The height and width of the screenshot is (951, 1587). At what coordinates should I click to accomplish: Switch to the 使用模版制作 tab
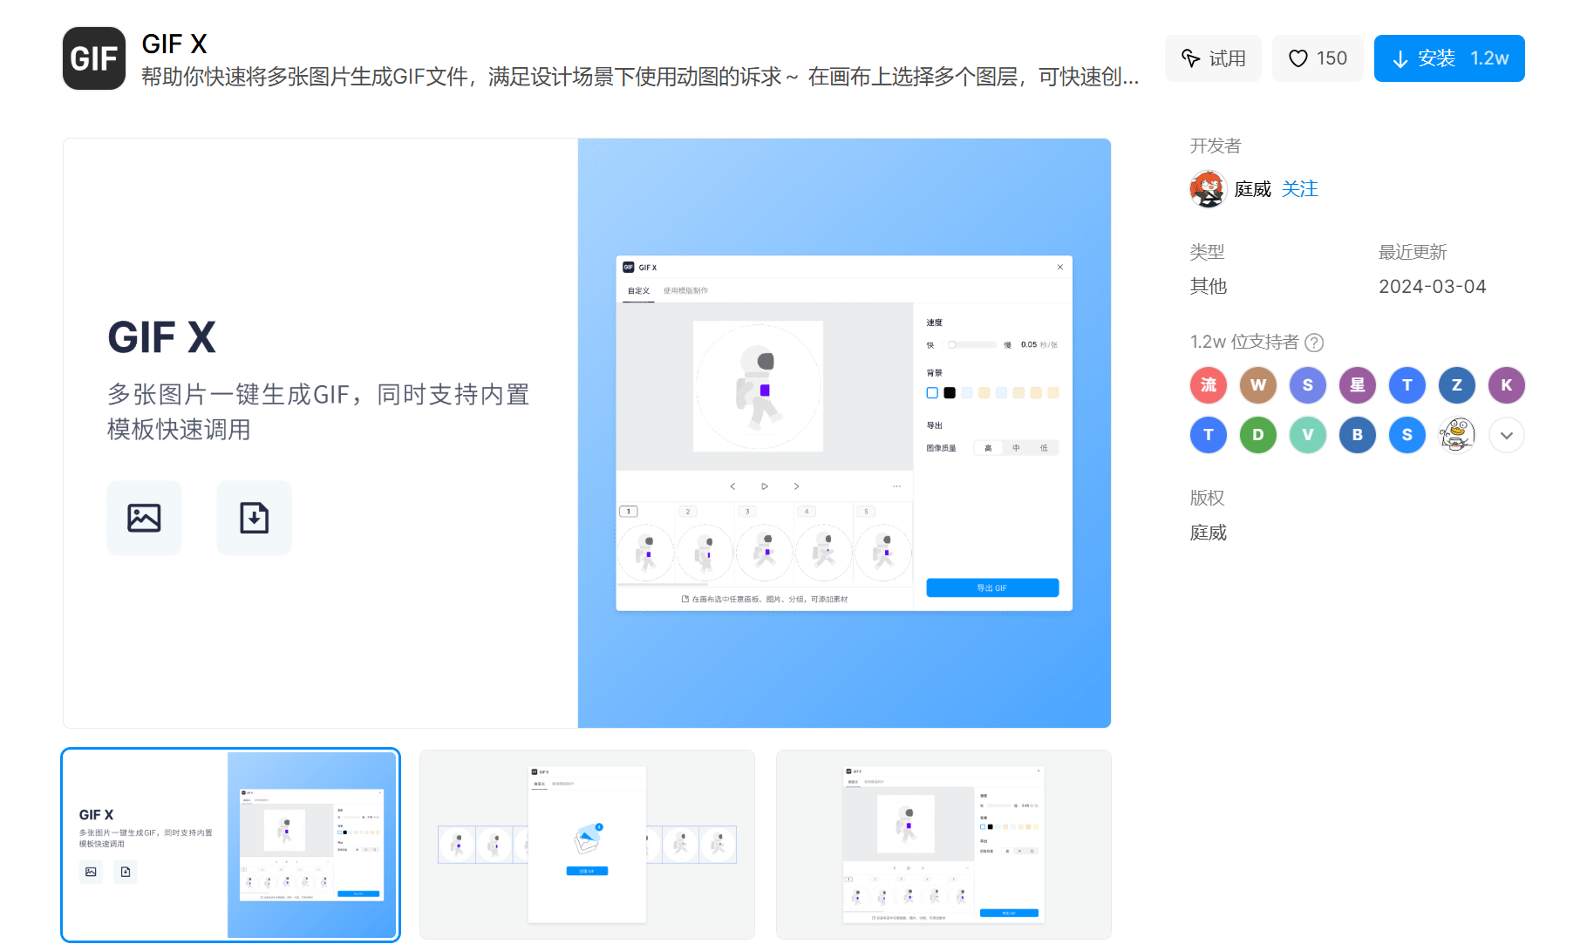pyautogui.click(x=685, y=291)
